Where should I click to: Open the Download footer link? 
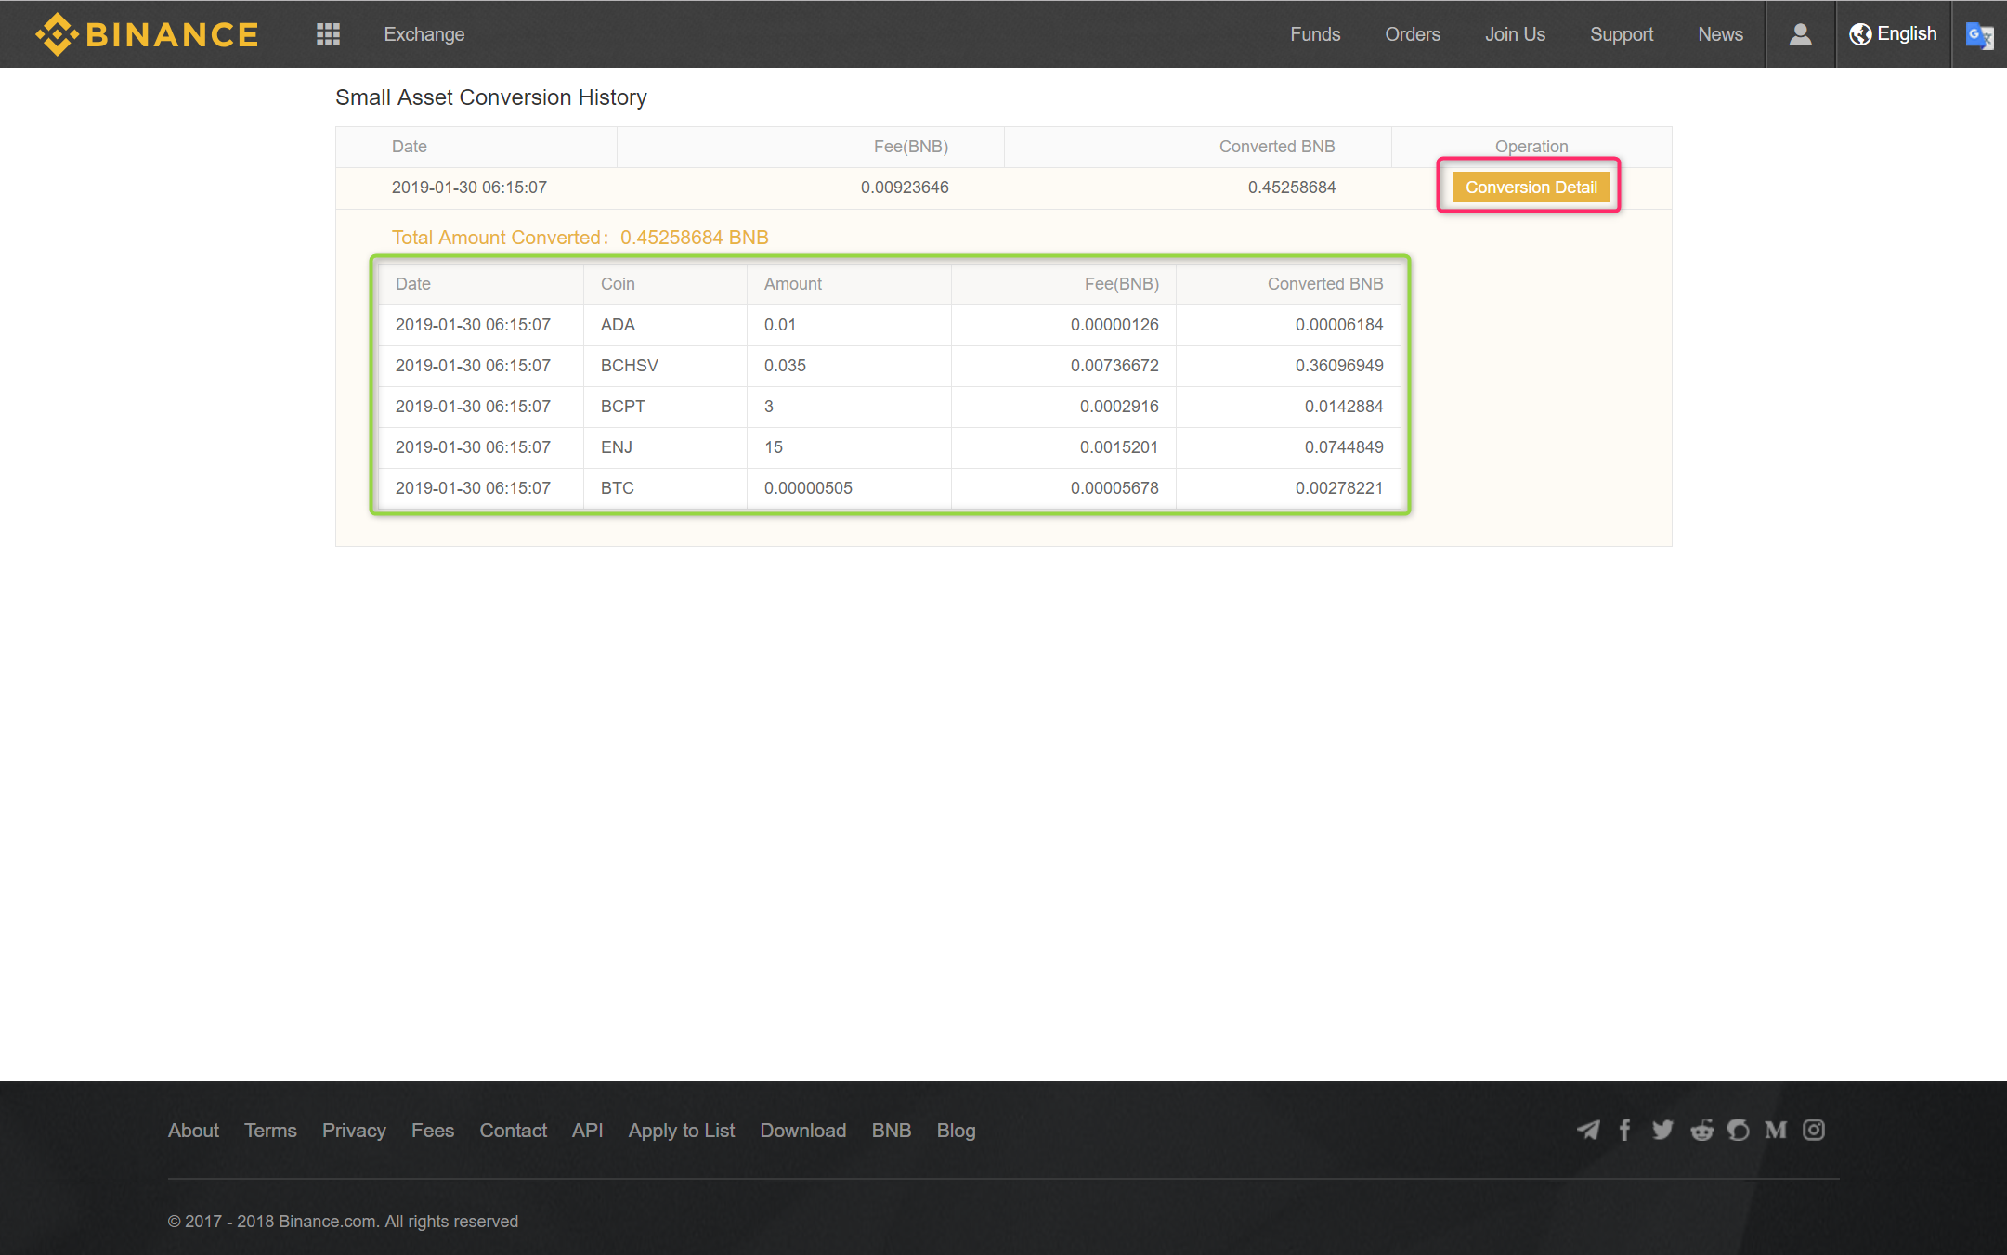tap(802, 1131)
